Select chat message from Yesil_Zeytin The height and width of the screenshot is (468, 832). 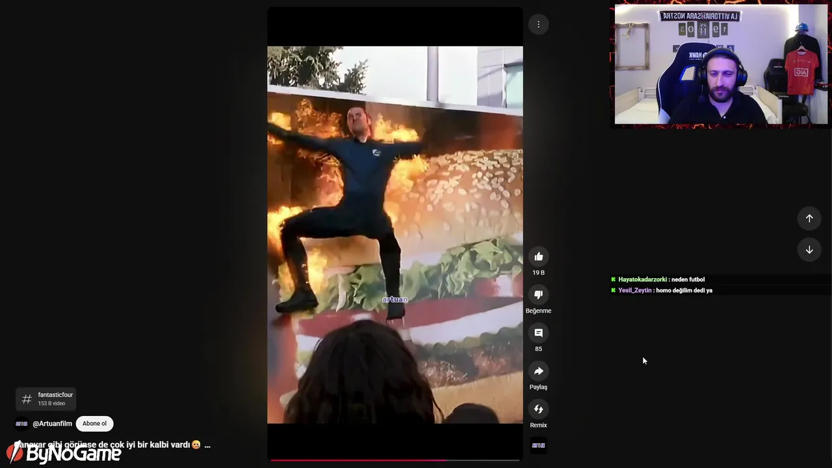662,291
